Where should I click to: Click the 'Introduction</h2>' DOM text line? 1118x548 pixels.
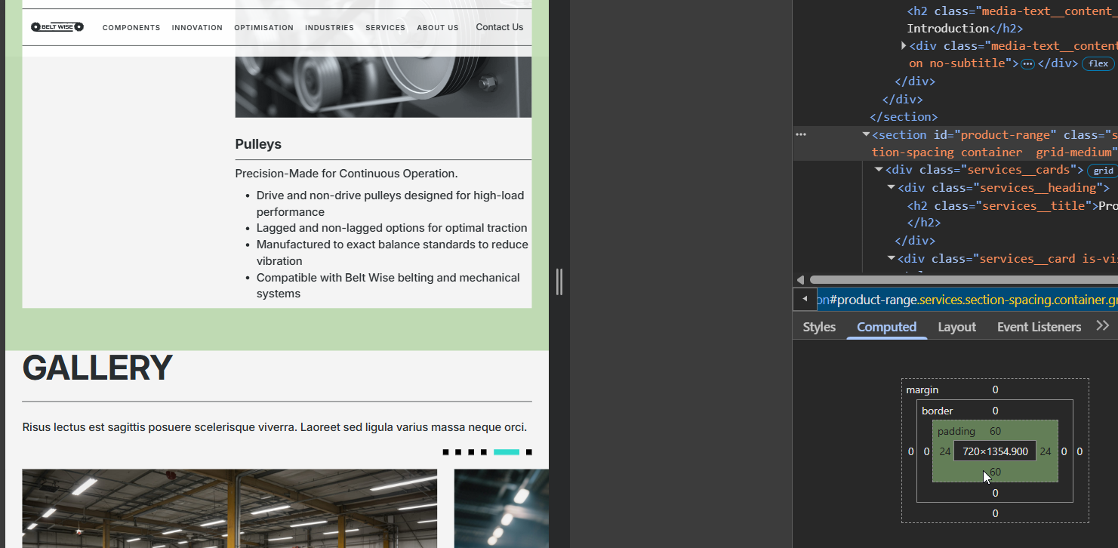(x=965, y=29)
